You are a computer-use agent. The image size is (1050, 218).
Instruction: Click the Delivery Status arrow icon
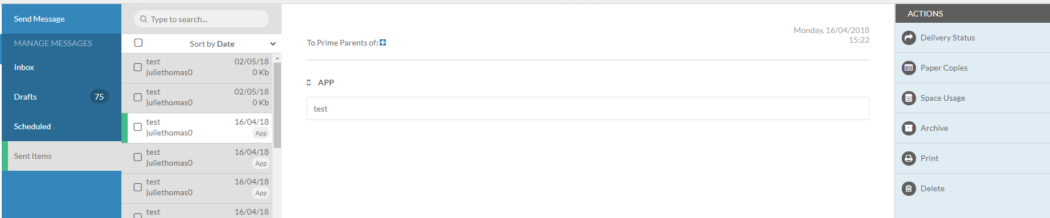click(x=909, y=38)
